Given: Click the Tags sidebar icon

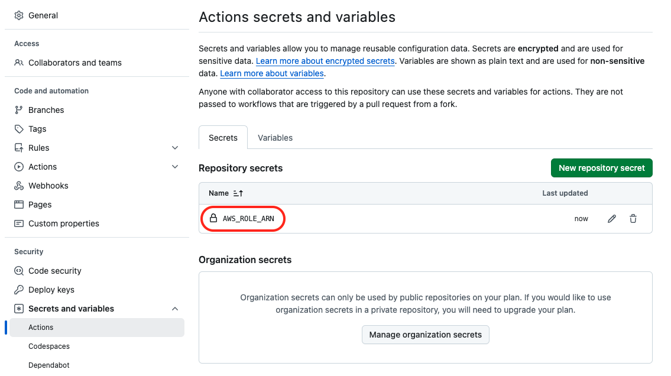Looking at the screenshot, I should click(x=18, y=128).
